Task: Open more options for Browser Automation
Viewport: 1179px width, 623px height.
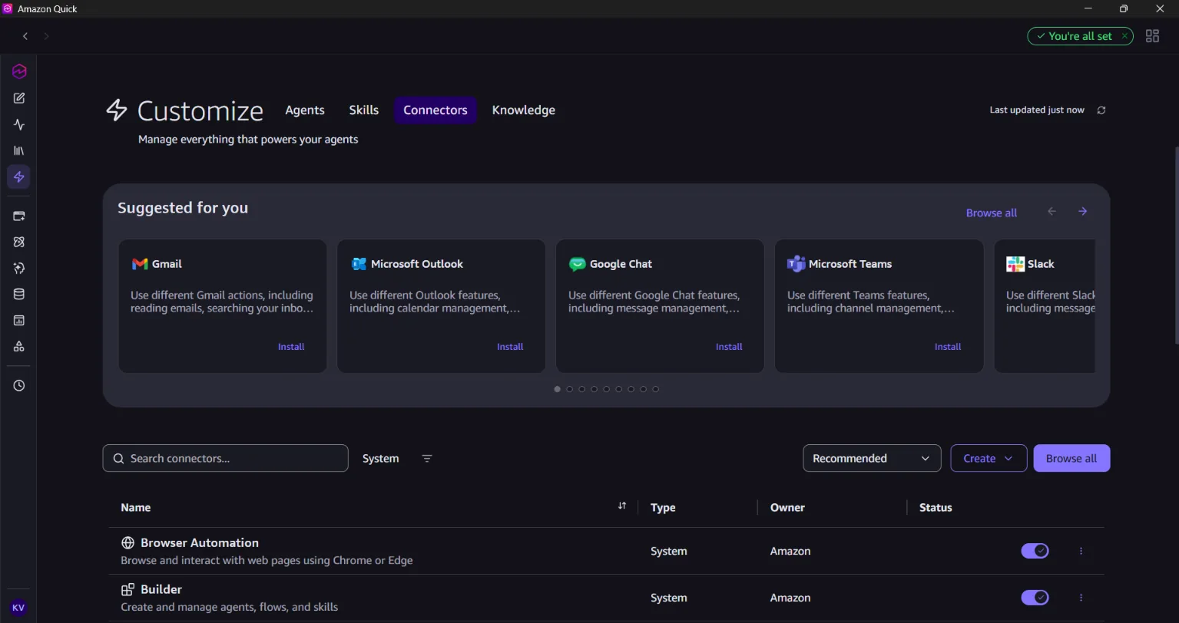Action: [1081, 551]
